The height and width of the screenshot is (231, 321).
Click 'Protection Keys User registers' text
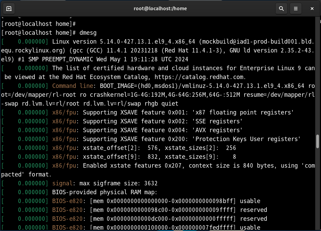[247, 139]
